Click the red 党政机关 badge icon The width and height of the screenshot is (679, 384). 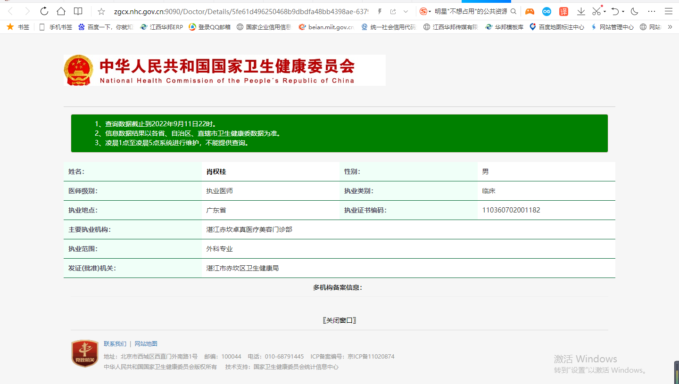[x=85, y=354]
